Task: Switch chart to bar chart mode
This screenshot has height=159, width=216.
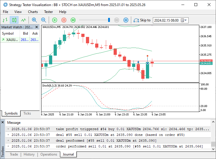Action: point(5,20)
